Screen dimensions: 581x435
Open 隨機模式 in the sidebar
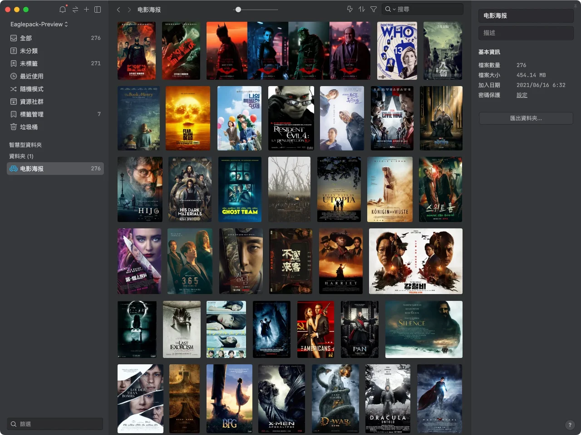(x=55, y=89)
